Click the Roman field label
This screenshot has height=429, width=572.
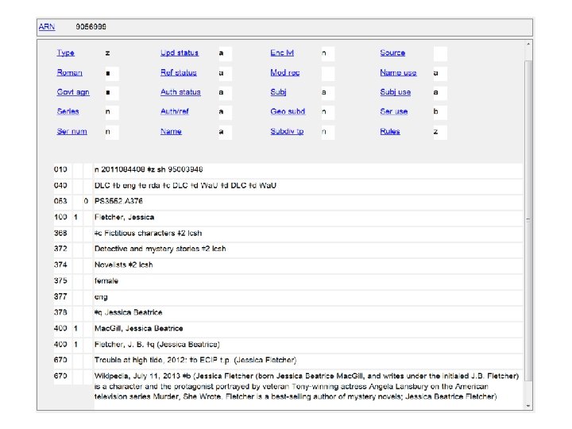click(69, 73)
